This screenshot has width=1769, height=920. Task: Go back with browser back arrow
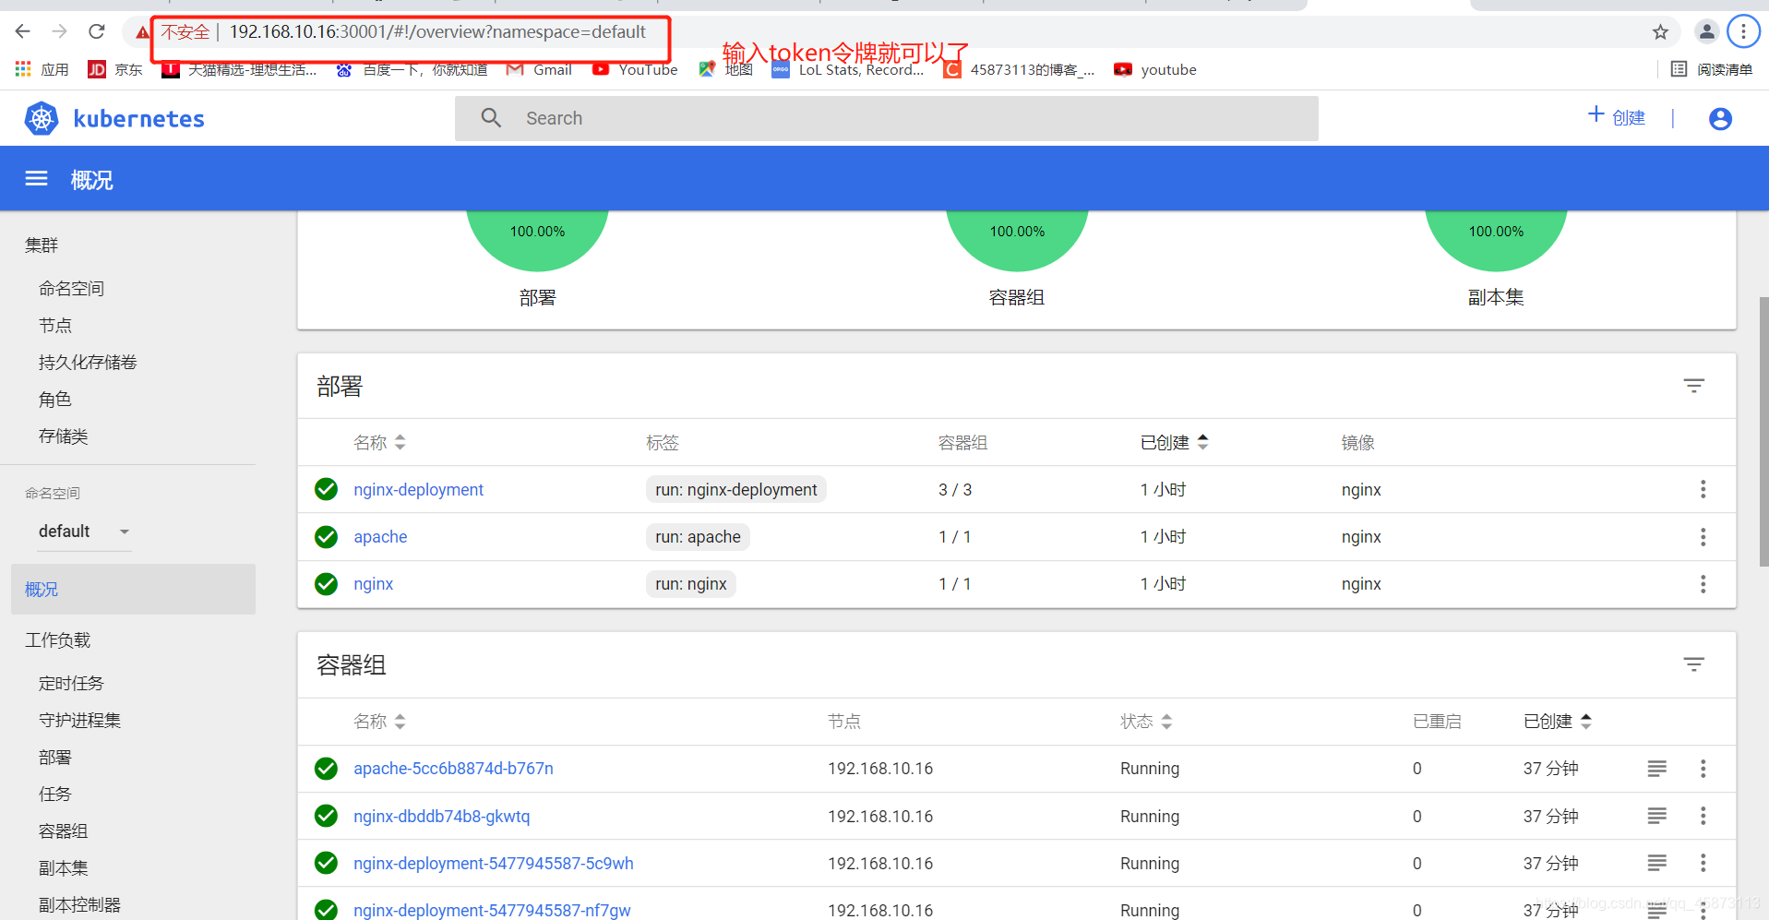pos(23,31)
